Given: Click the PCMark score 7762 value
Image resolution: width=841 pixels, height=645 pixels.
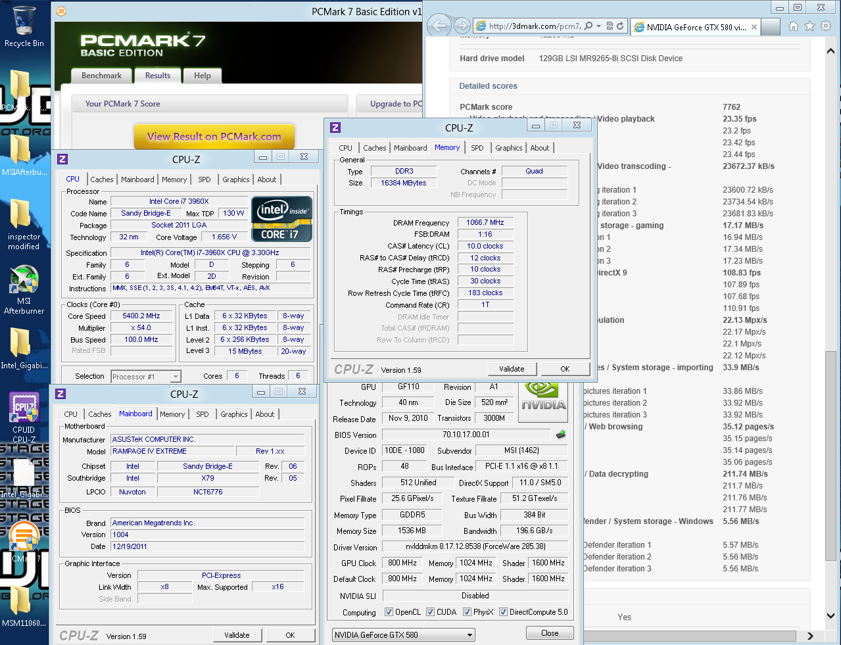Looking at the screenshot, I should 731,107.
